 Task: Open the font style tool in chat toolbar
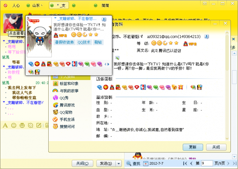[x=5, y=125]
